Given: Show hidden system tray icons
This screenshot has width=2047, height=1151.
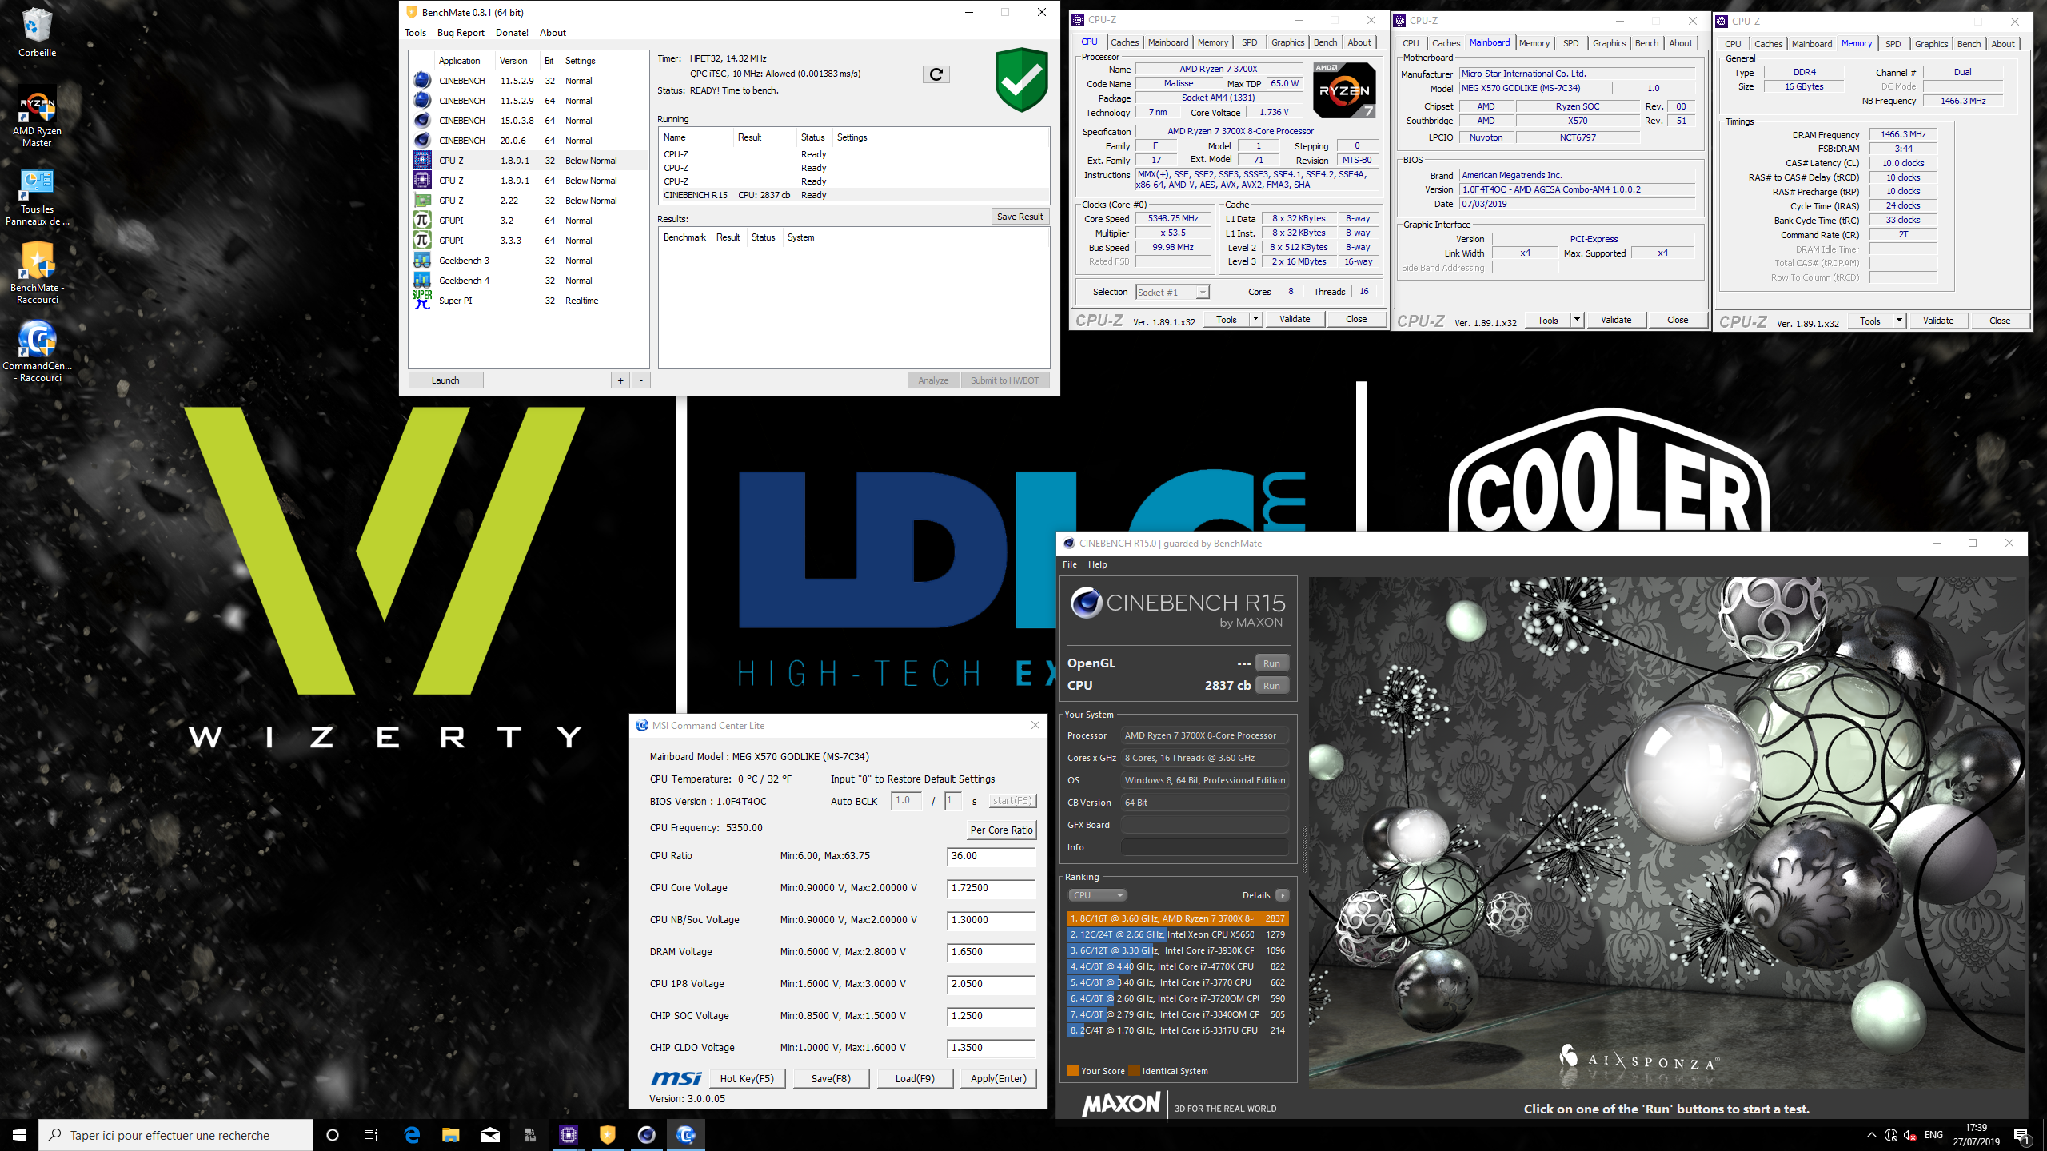Looking at the screenshot, I should click(1871, 1135).
